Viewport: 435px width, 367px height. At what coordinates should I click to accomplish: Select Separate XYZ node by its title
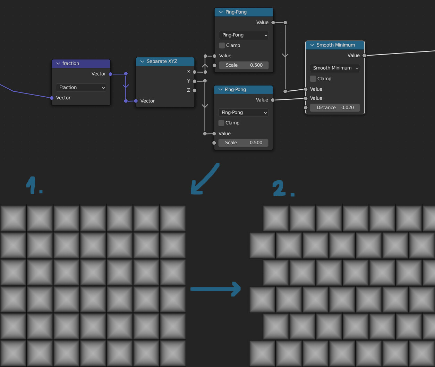coord(162,62)
